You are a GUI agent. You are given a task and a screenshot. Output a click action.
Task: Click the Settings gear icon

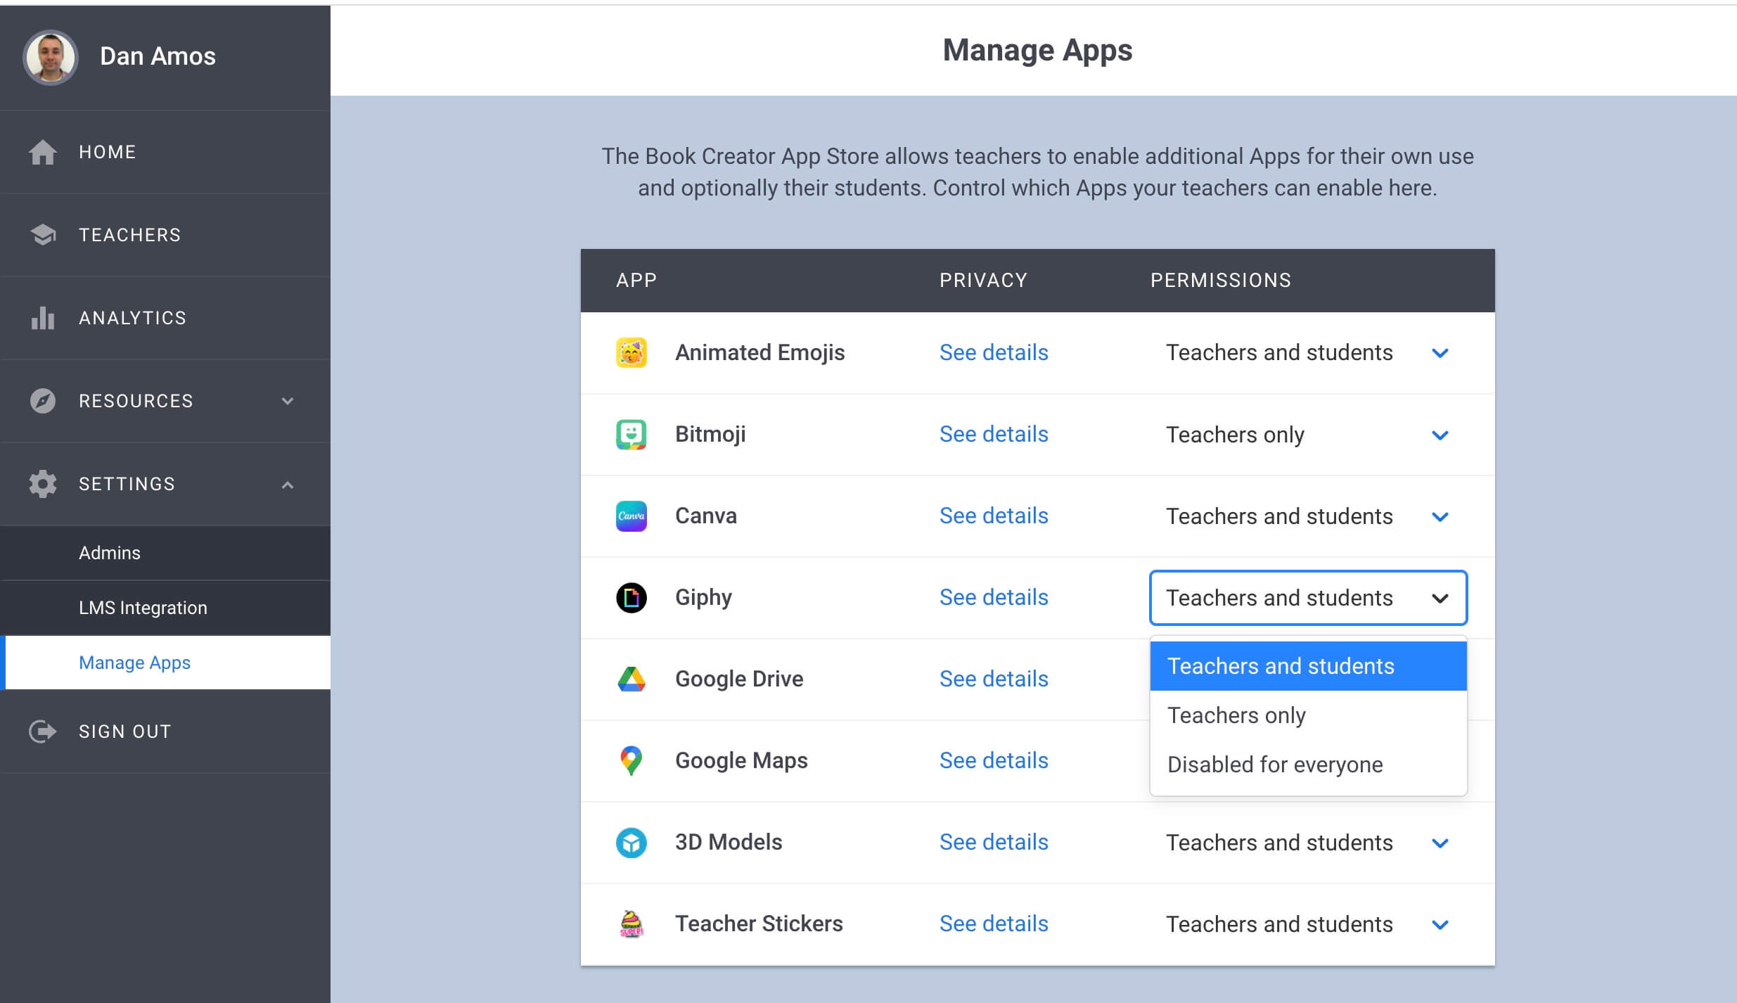[42, 484]
